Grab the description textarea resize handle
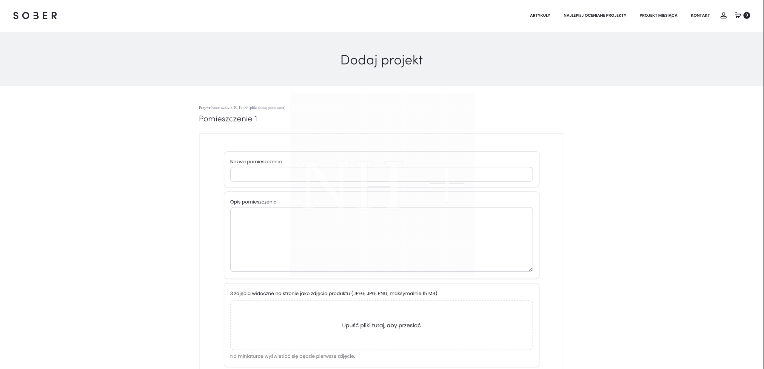This screenshot has width=764, height=369. coord(530,269)
